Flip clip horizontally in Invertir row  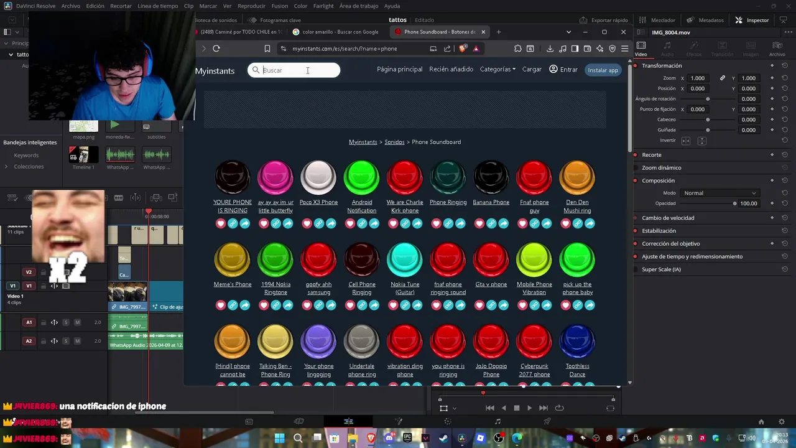point(686,141)
